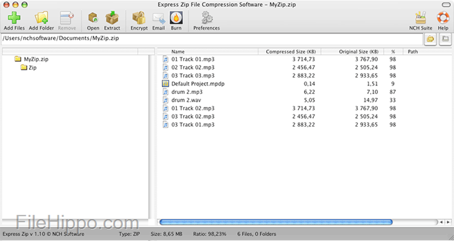Click status bar text Ratio: 98,23%

(210, 234)
